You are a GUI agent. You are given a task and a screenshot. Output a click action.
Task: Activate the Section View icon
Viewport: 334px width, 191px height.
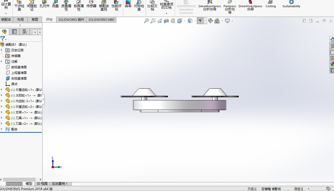(166, 21)
